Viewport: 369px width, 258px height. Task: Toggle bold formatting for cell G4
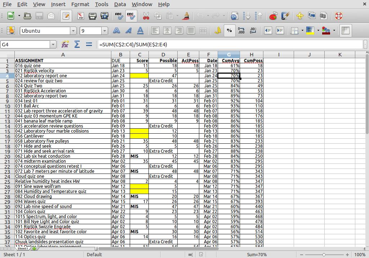coord(116,31)
